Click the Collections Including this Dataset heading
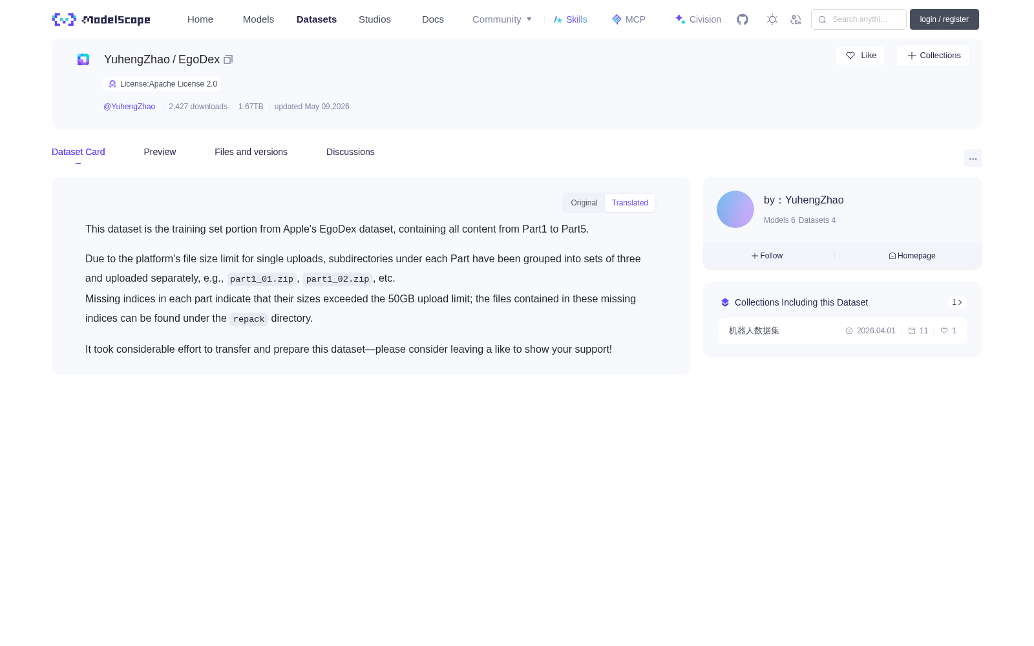The width and height of the screenshot is (1034, 646). 801,302
